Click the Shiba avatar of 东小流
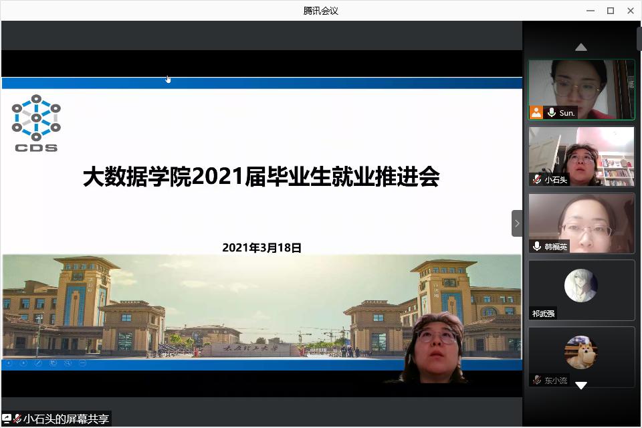The width and height of the screenshot is (642, 428). click(x=580, y=352)
